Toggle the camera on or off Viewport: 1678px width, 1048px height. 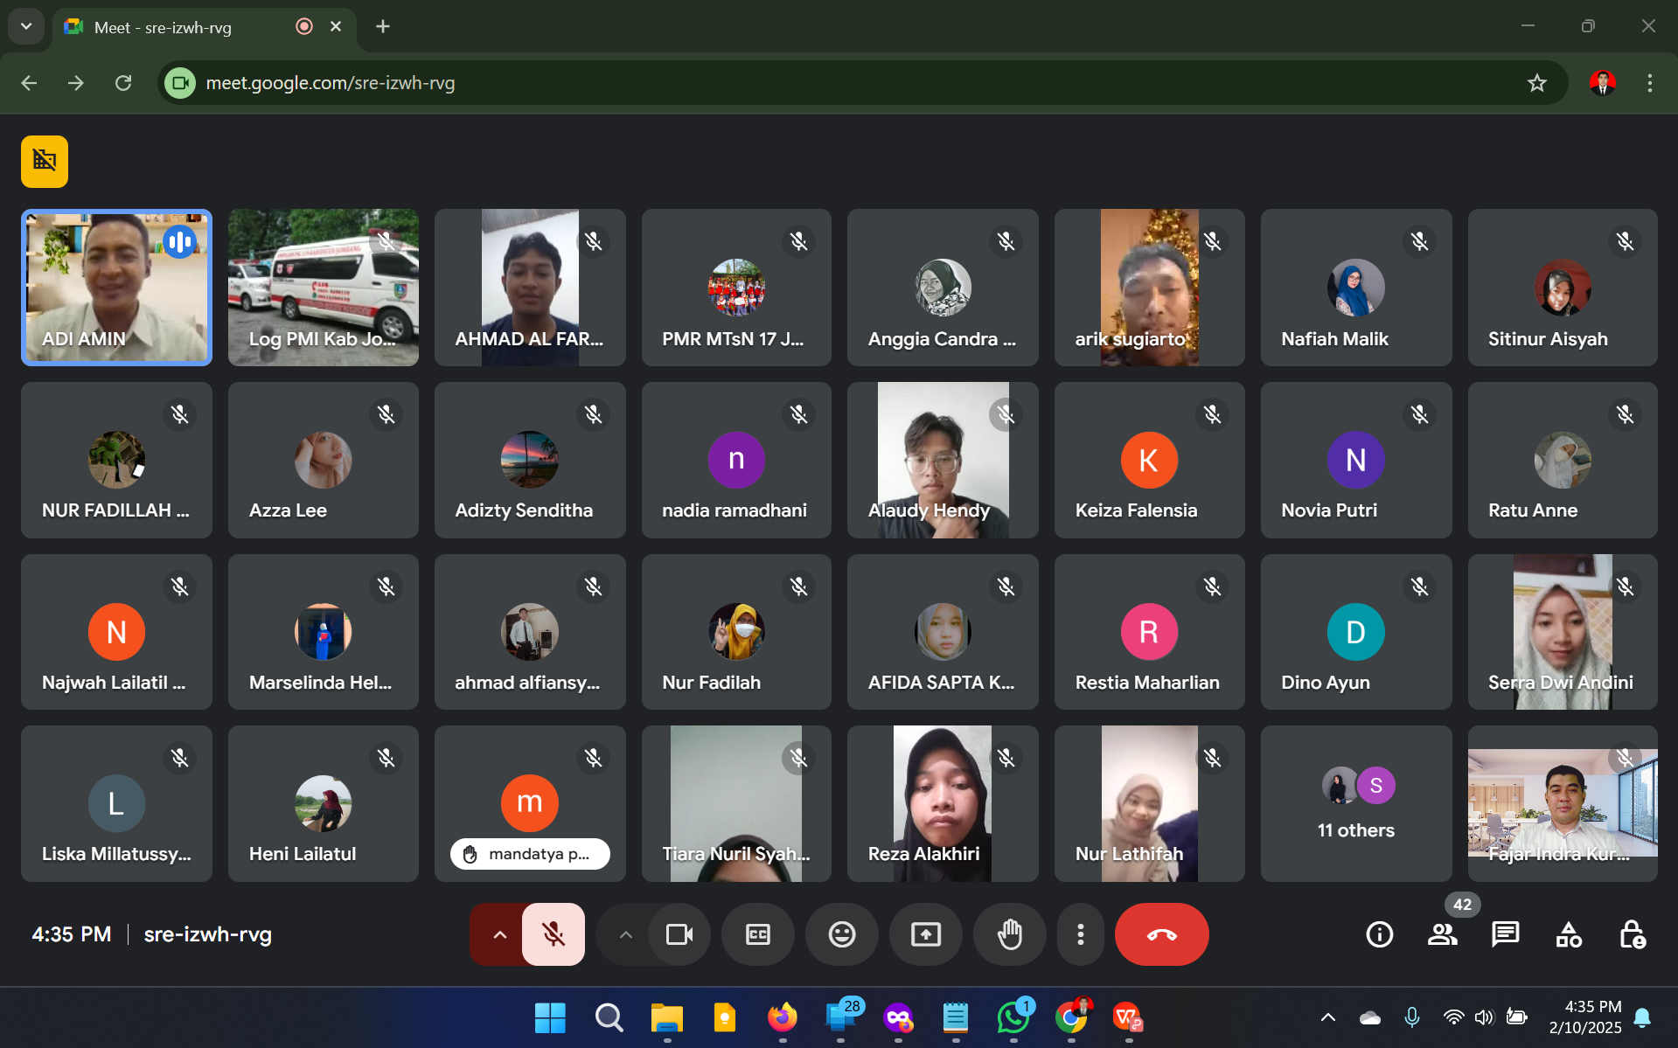click(x=679, y=934)
